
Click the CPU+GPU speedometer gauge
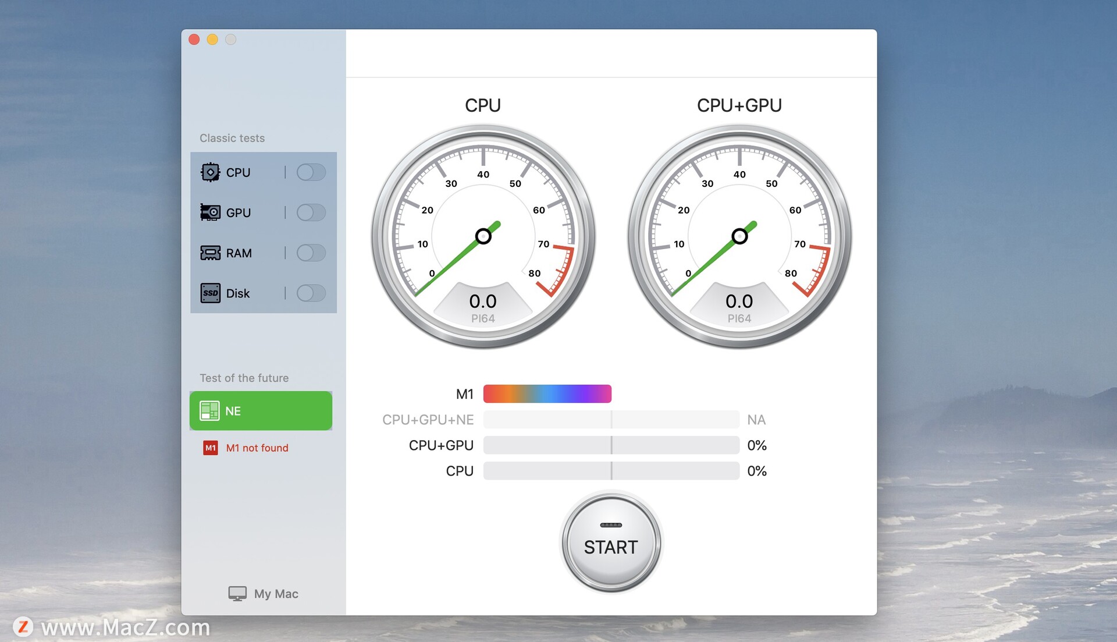[739, 236]
